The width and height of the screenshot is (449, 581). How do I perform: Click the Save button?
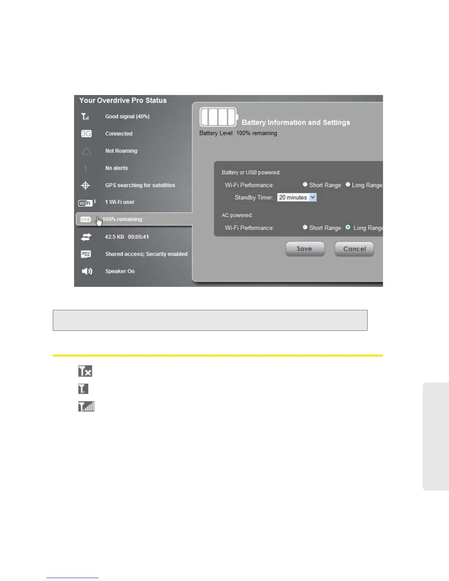(x=305, y=249)
